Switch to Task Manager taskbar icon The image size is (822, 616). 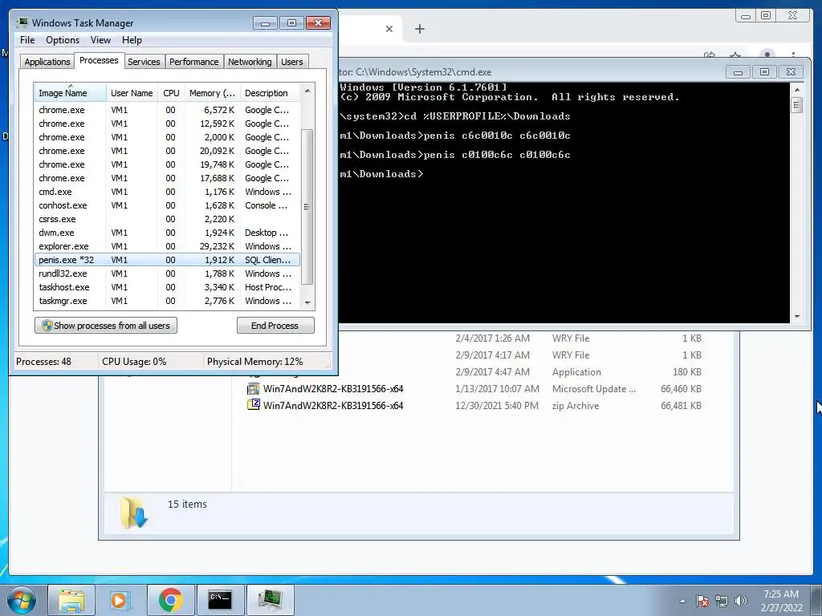tap(270, 600)
